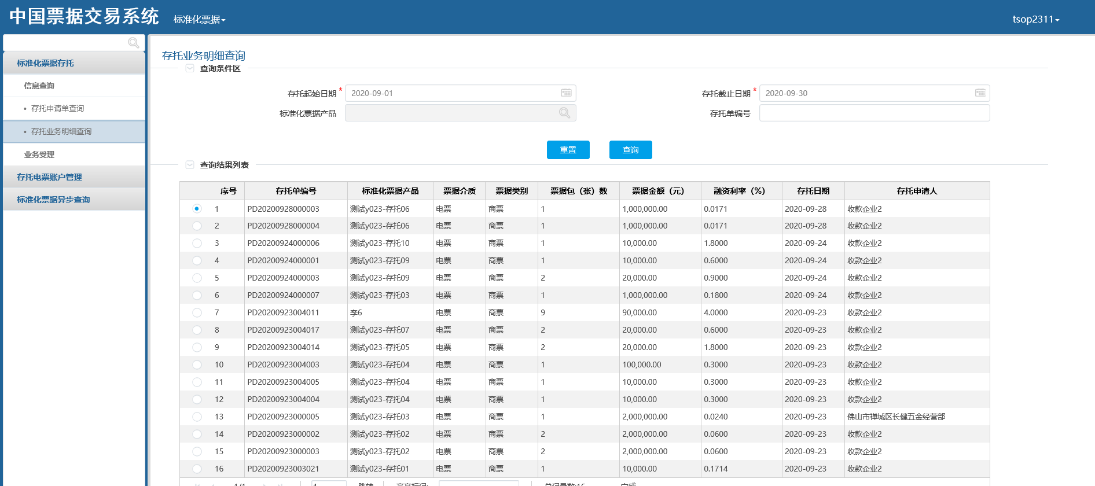Click 票据介质 column header
Image resolution: width=1095 pixels, height=486 pixels.
pos(460,191)
